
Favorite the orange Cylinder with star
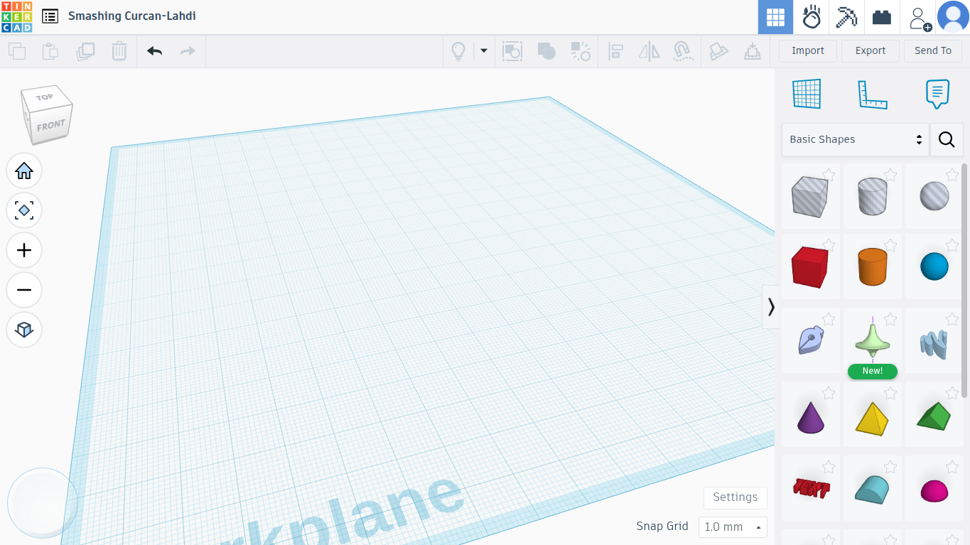tap(890, 246)
